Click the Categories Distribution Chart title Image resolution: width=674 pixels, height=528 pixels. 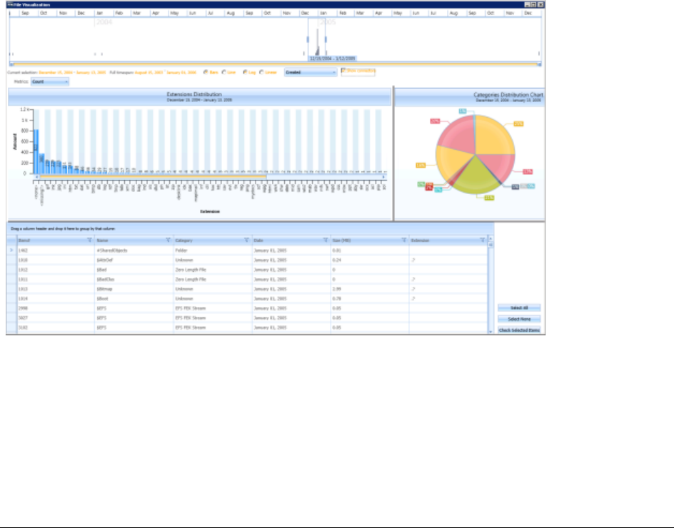coord(508,95)
